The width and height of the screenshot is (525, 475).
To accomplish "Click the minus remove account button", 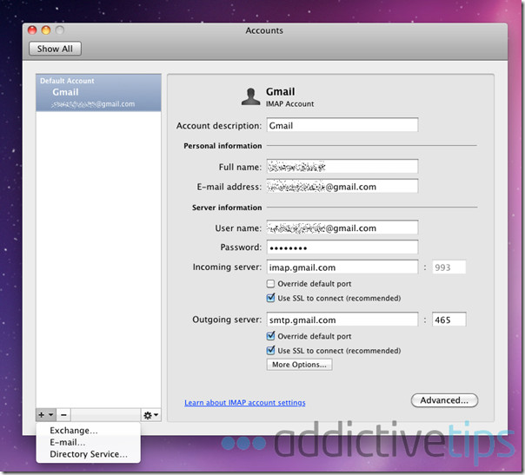I will pyautogui.click(x=63, y=415).
